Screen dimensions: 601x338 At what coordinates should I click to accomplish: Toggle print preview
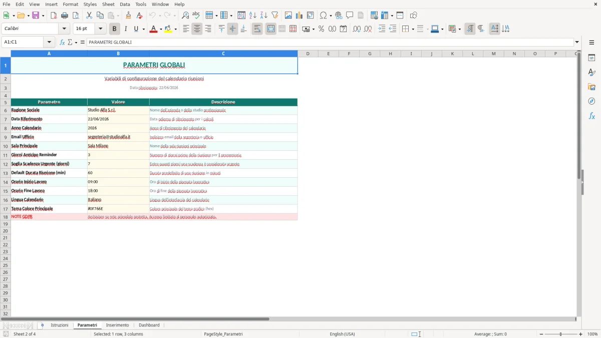pos(76,16)
